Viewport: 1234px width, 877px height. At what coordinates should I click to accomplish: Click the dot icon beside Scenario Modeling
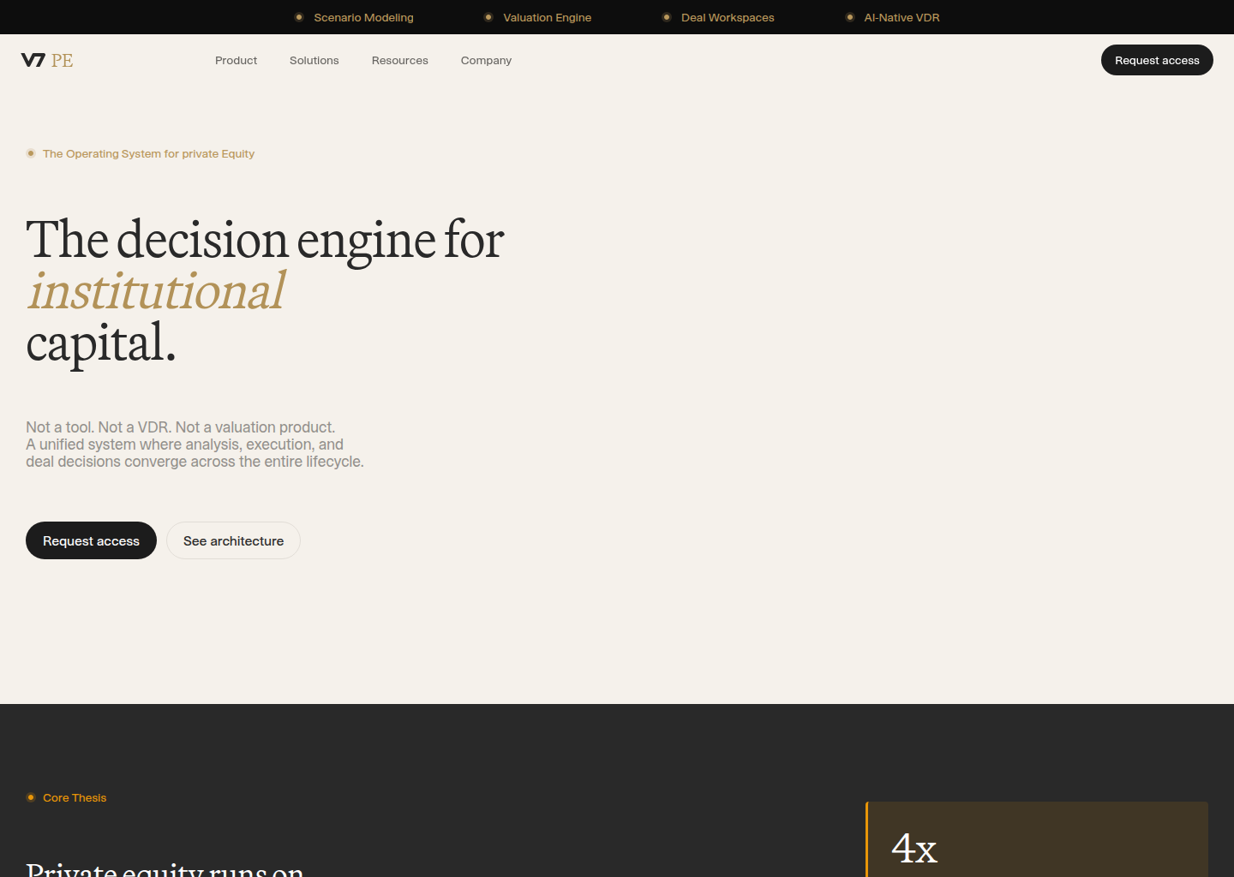299,17
